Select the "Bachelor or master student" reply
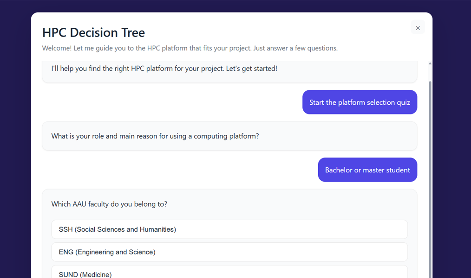The width and height of the screenshot is (471, 278). pos(367,170)
